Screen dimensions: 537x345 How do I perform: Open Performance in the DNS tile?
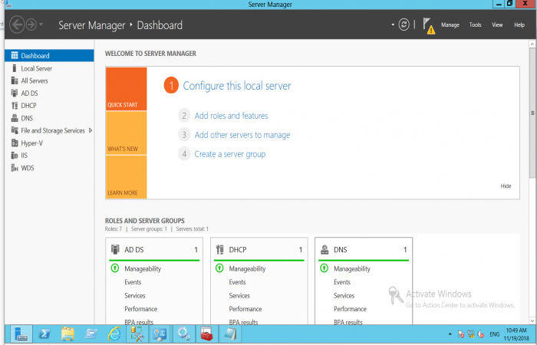tap(350, 309)
